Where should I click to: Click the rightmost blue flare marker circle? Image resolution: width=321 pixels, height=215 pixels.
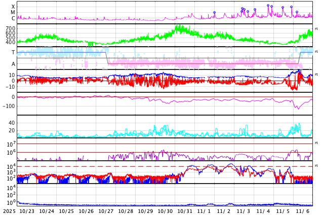[297, 12]
